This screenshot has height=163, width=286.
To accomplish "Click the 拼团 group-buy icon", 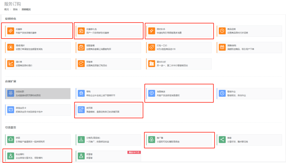I will (x=11, y=140).
